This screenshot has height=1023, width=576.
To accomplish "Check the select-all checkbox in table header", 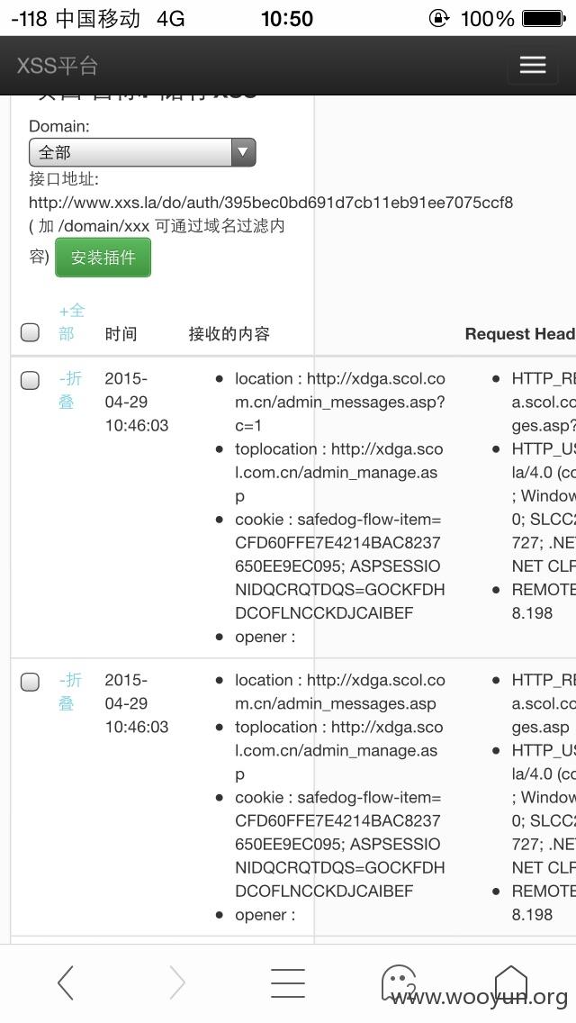I will coord(30,332).
